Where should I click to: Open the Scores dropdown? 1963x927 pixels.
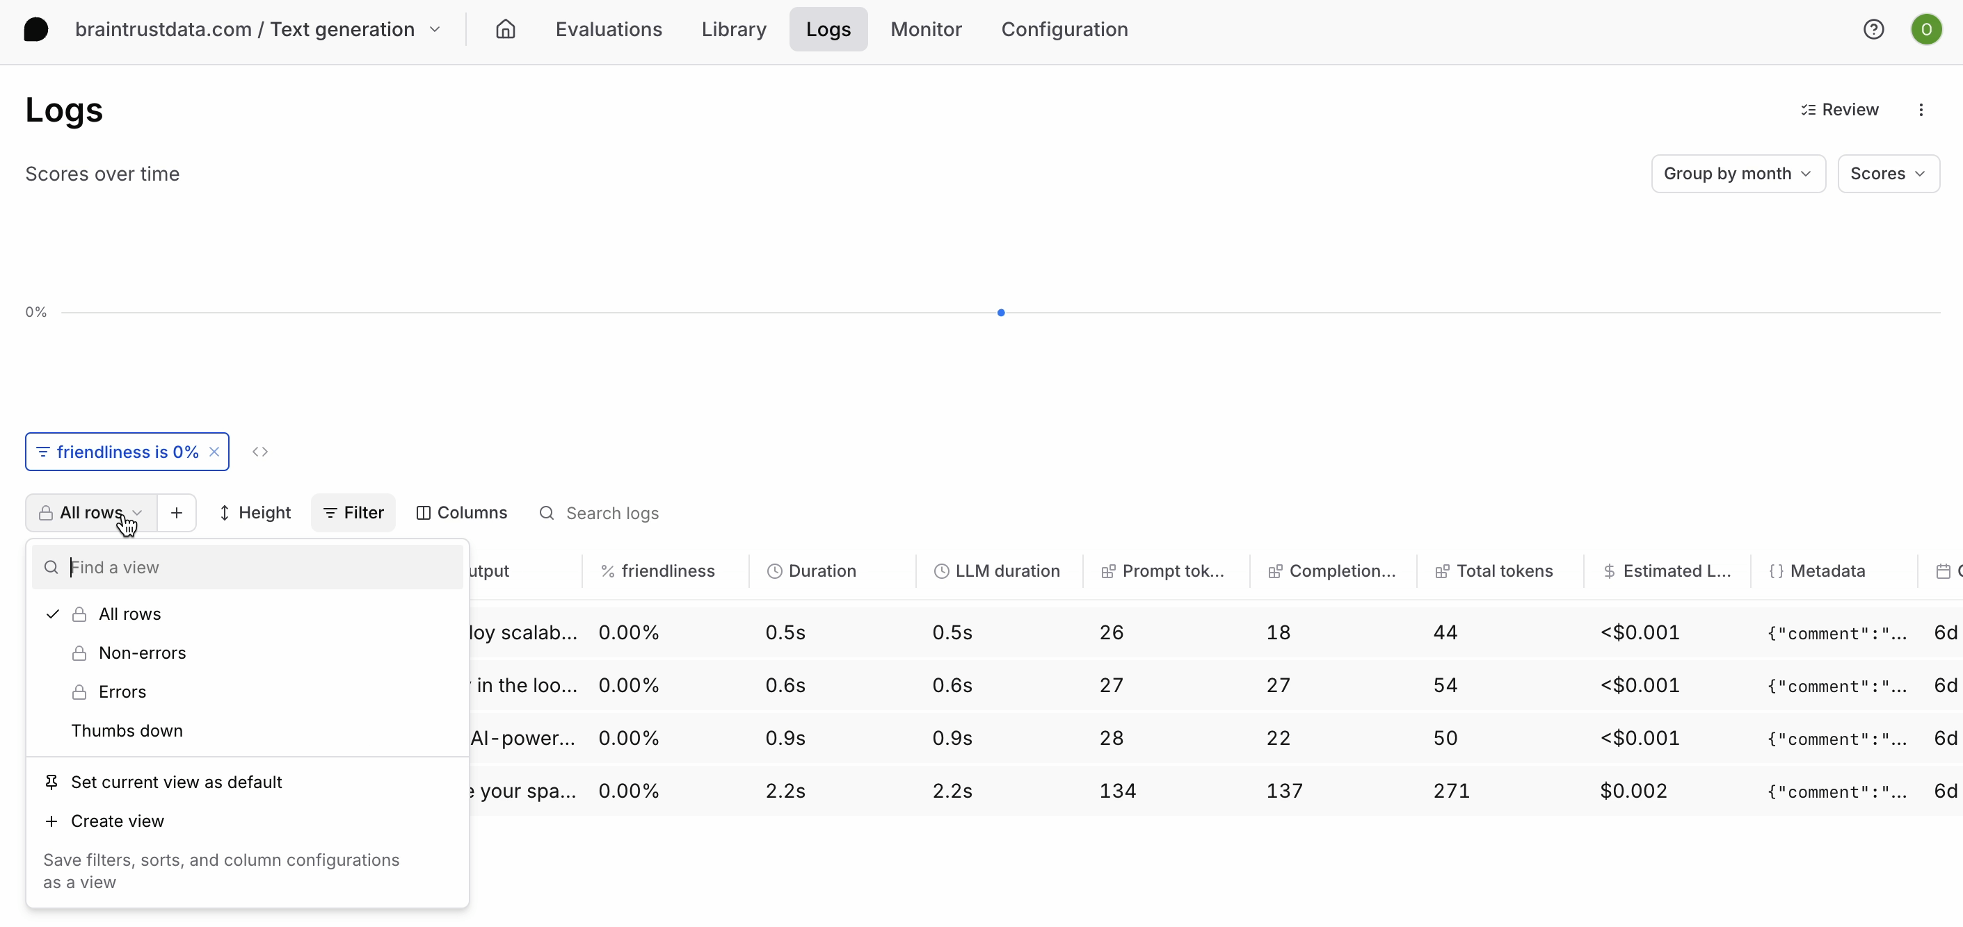click(x=1888, y=174)
